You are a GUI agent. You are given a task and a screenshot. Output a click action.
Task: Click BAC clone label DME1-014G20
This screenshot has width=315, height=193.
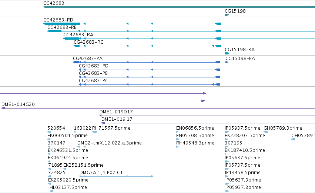pos(18,104)
